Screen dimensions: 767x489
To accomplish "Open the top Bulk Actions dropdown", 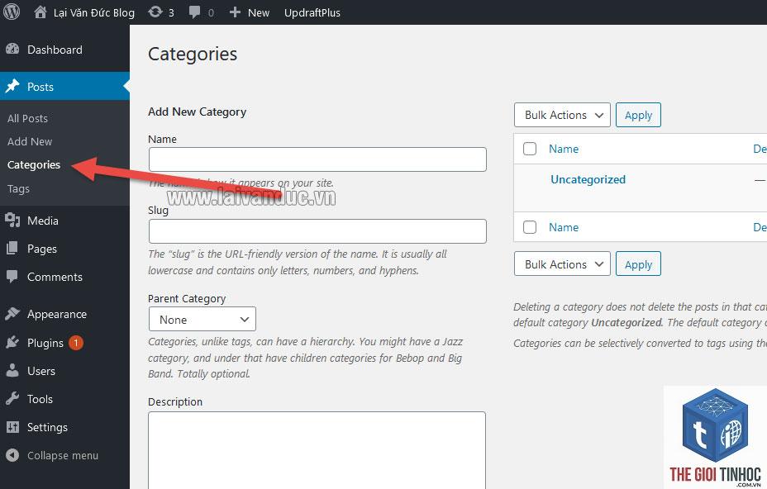I will (x=562, y=115).
